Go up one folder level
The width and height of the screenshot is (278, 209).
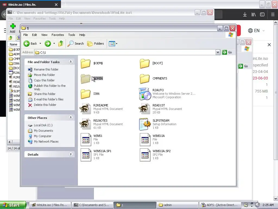click(x=61, y=44)
